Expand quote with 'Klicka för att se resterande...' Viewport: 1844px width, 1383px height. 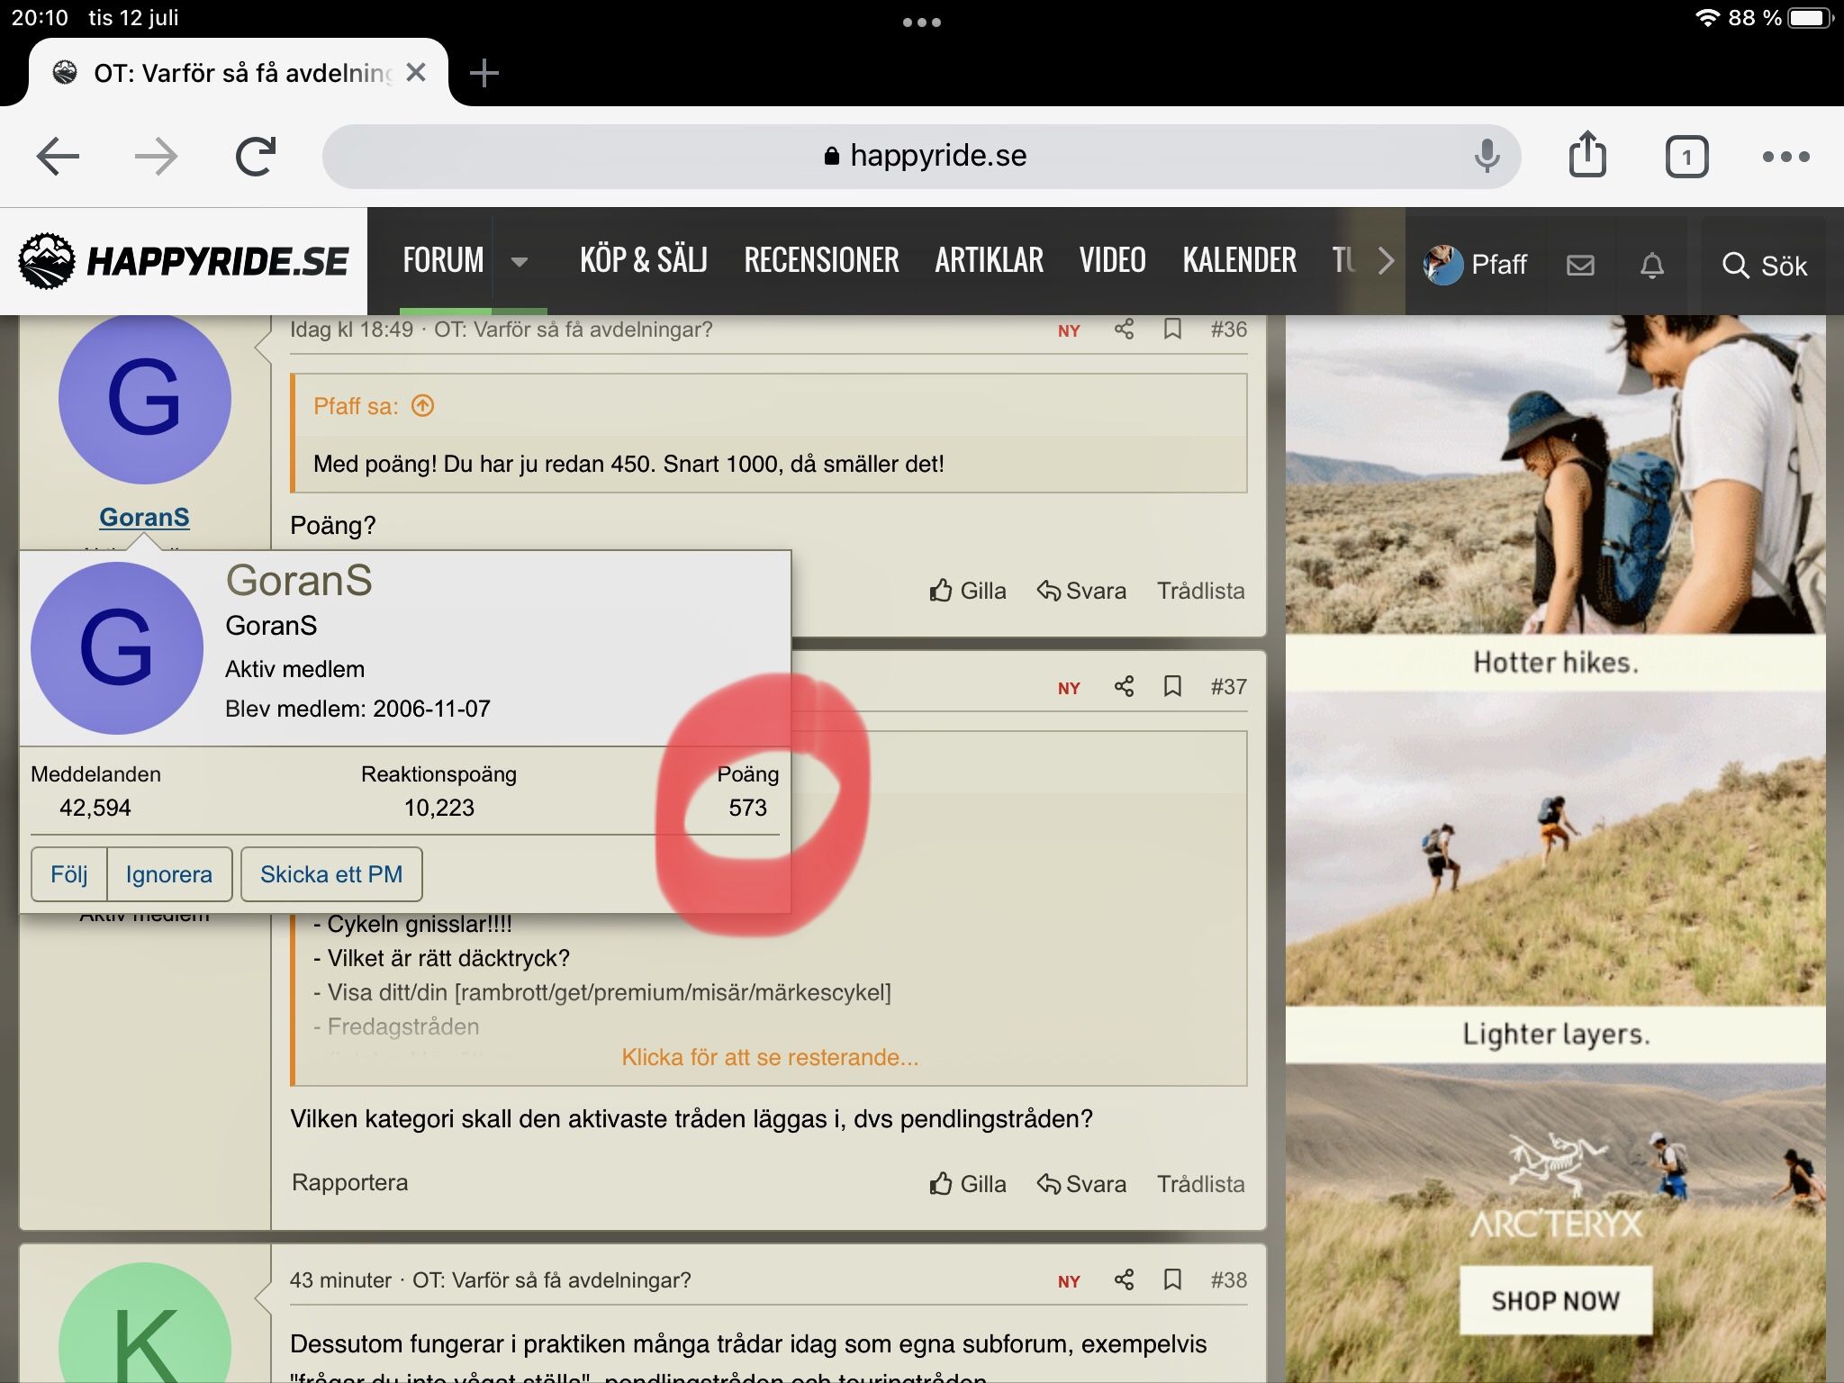(770, 1057)
